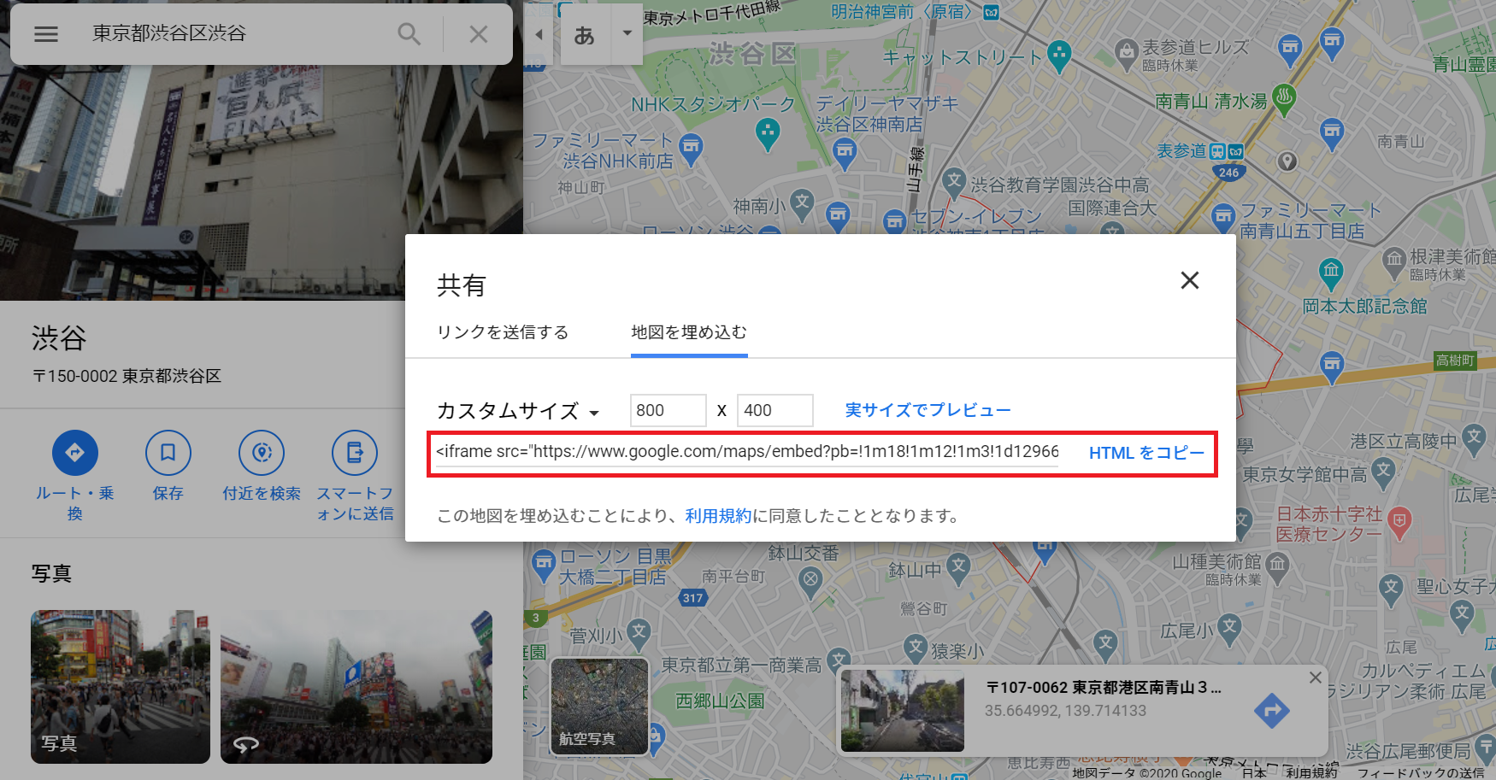Close the 共有 share dialog
The width and height of the screenshot is (1496, 780).
[x=1190, y=280]
